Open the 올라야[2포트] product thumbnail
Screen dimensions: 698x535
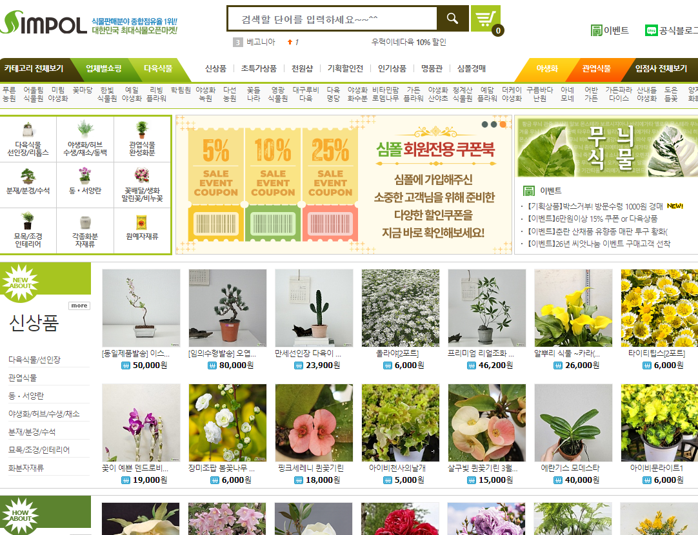pos(400,307)
